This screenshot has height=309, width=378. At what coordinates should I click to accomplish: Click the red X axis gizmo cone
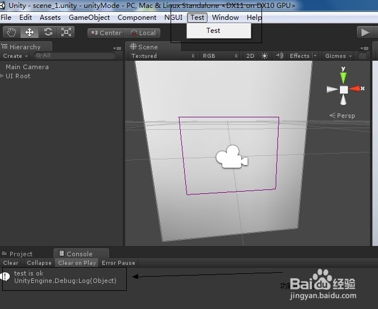[x=354, y=89]
